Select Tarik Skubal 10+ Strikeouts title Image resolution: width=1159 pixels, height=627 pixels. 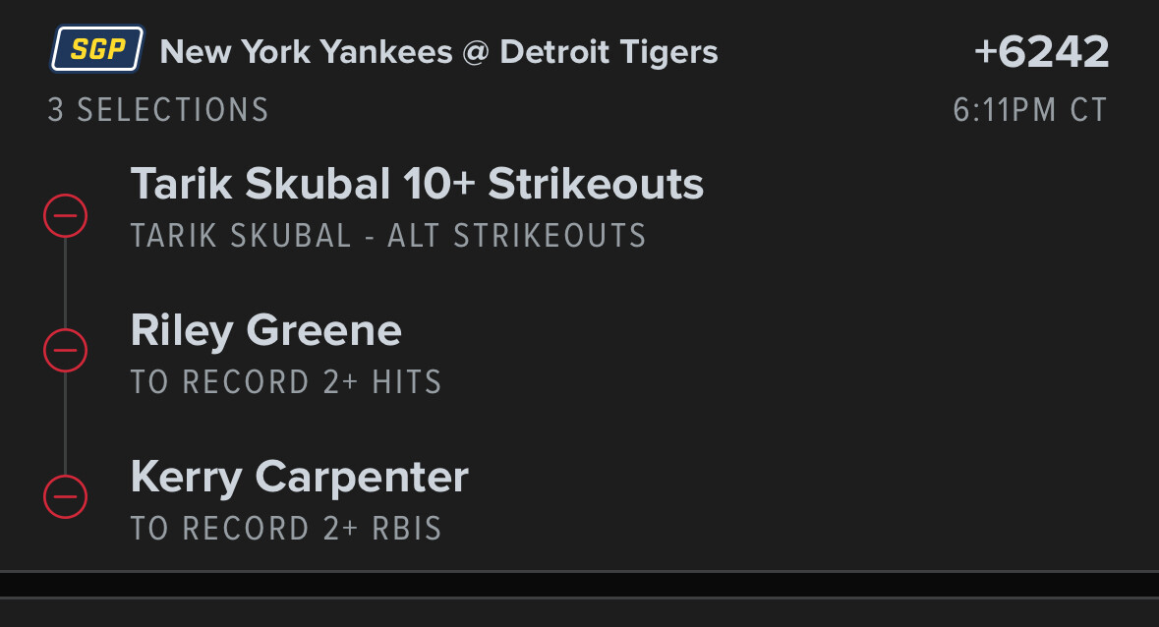[x=417, y=184]
